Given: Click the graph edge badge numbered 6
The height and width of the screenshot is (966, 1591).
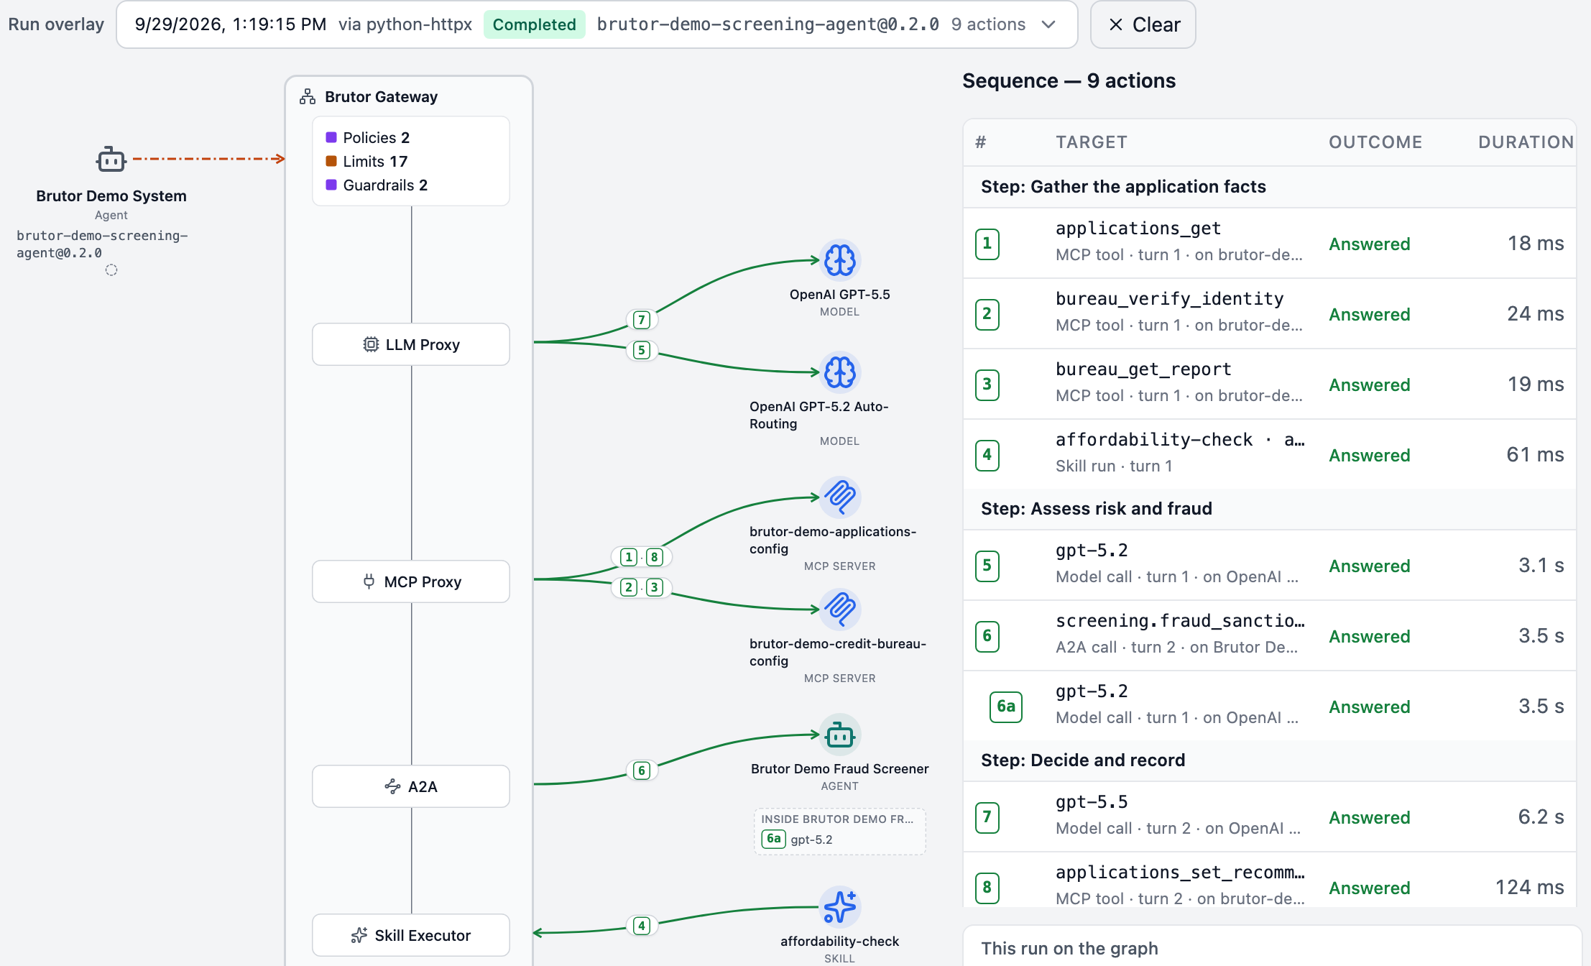Looking at the screenshot, I should click(642, 770).
